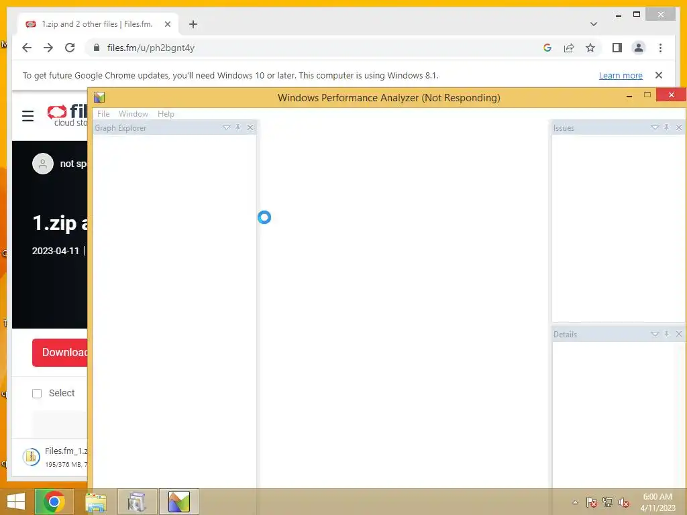
Task: Pin the Graph Explorer panel
Action: [238, 127]
